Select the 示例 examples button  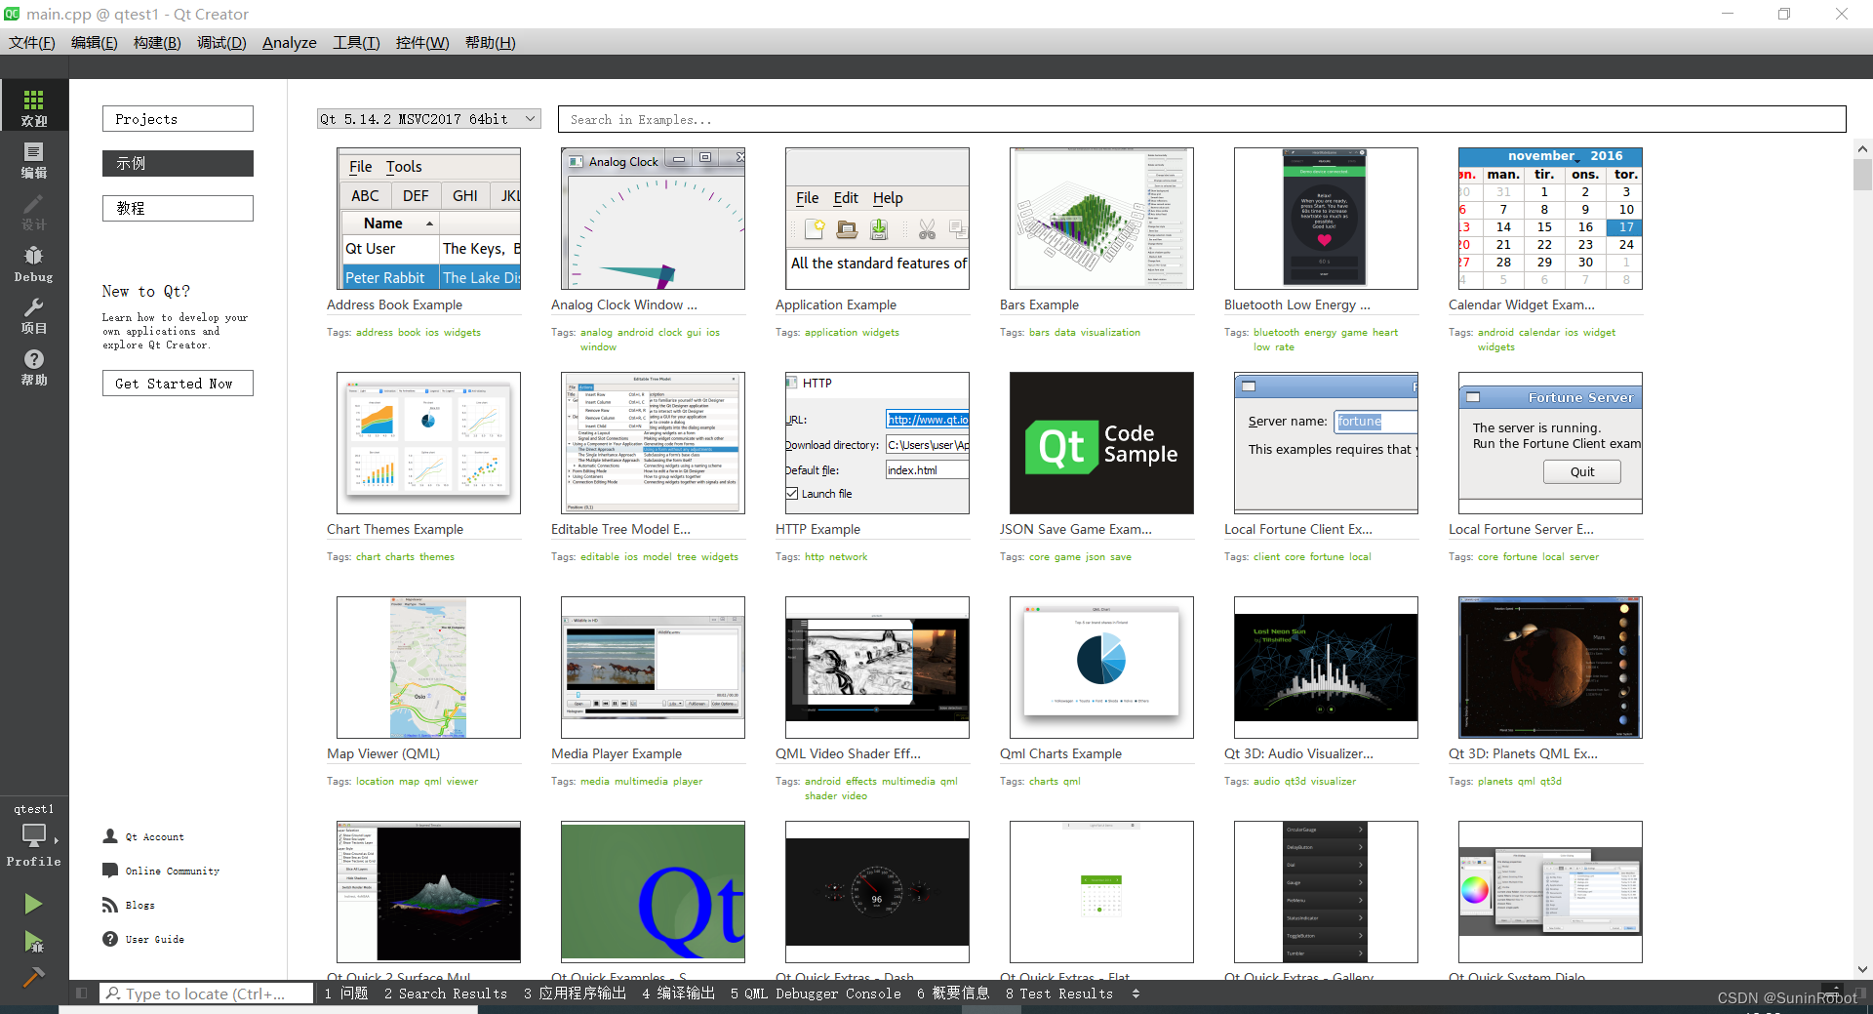pyautogui.click(x=178, y=164)
